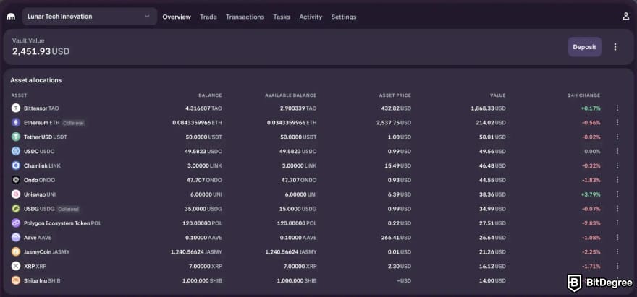Click the AVAILABLE BALANCE column header
637x297 pixels.
click(x=290, y=95)
